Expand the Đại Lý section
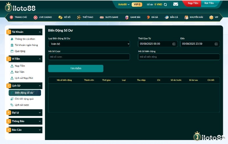The height and width of the screenshot is (144, 228). point(40,113)
